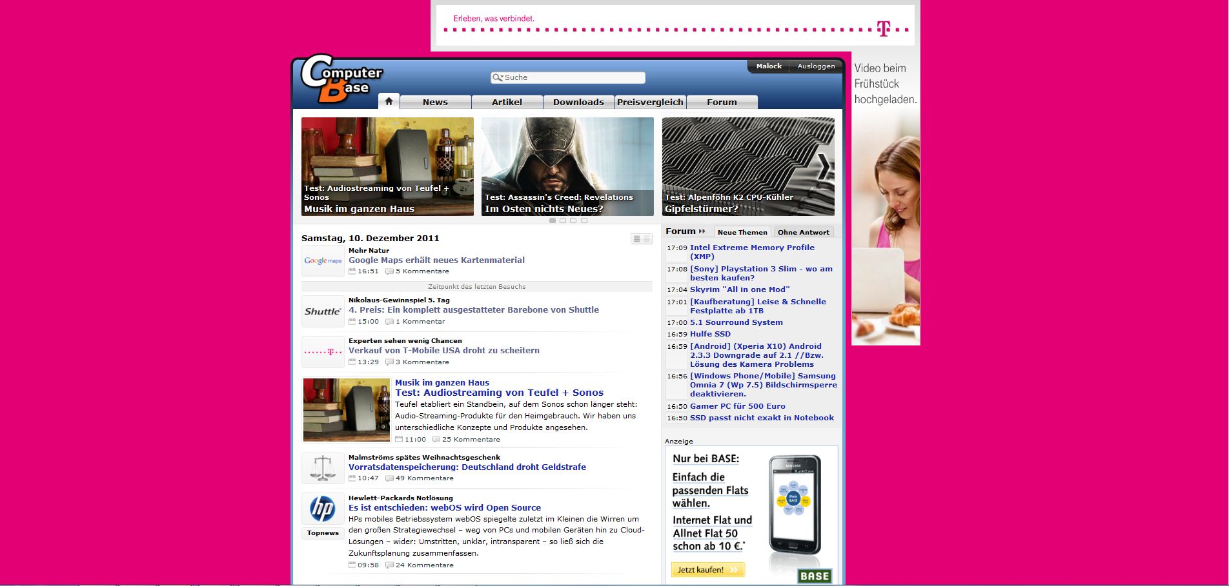The image size is (1229, 586).
Task: Click calendar icon next to 16:51
Action: 352,271
